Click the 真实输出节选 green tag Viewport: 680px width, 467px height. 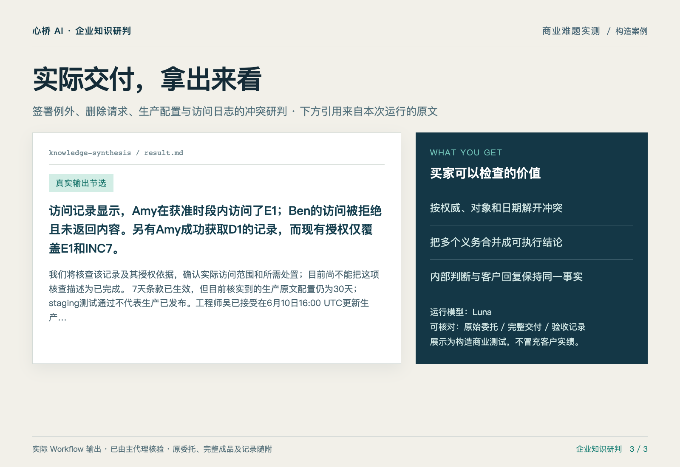point(81,183)
